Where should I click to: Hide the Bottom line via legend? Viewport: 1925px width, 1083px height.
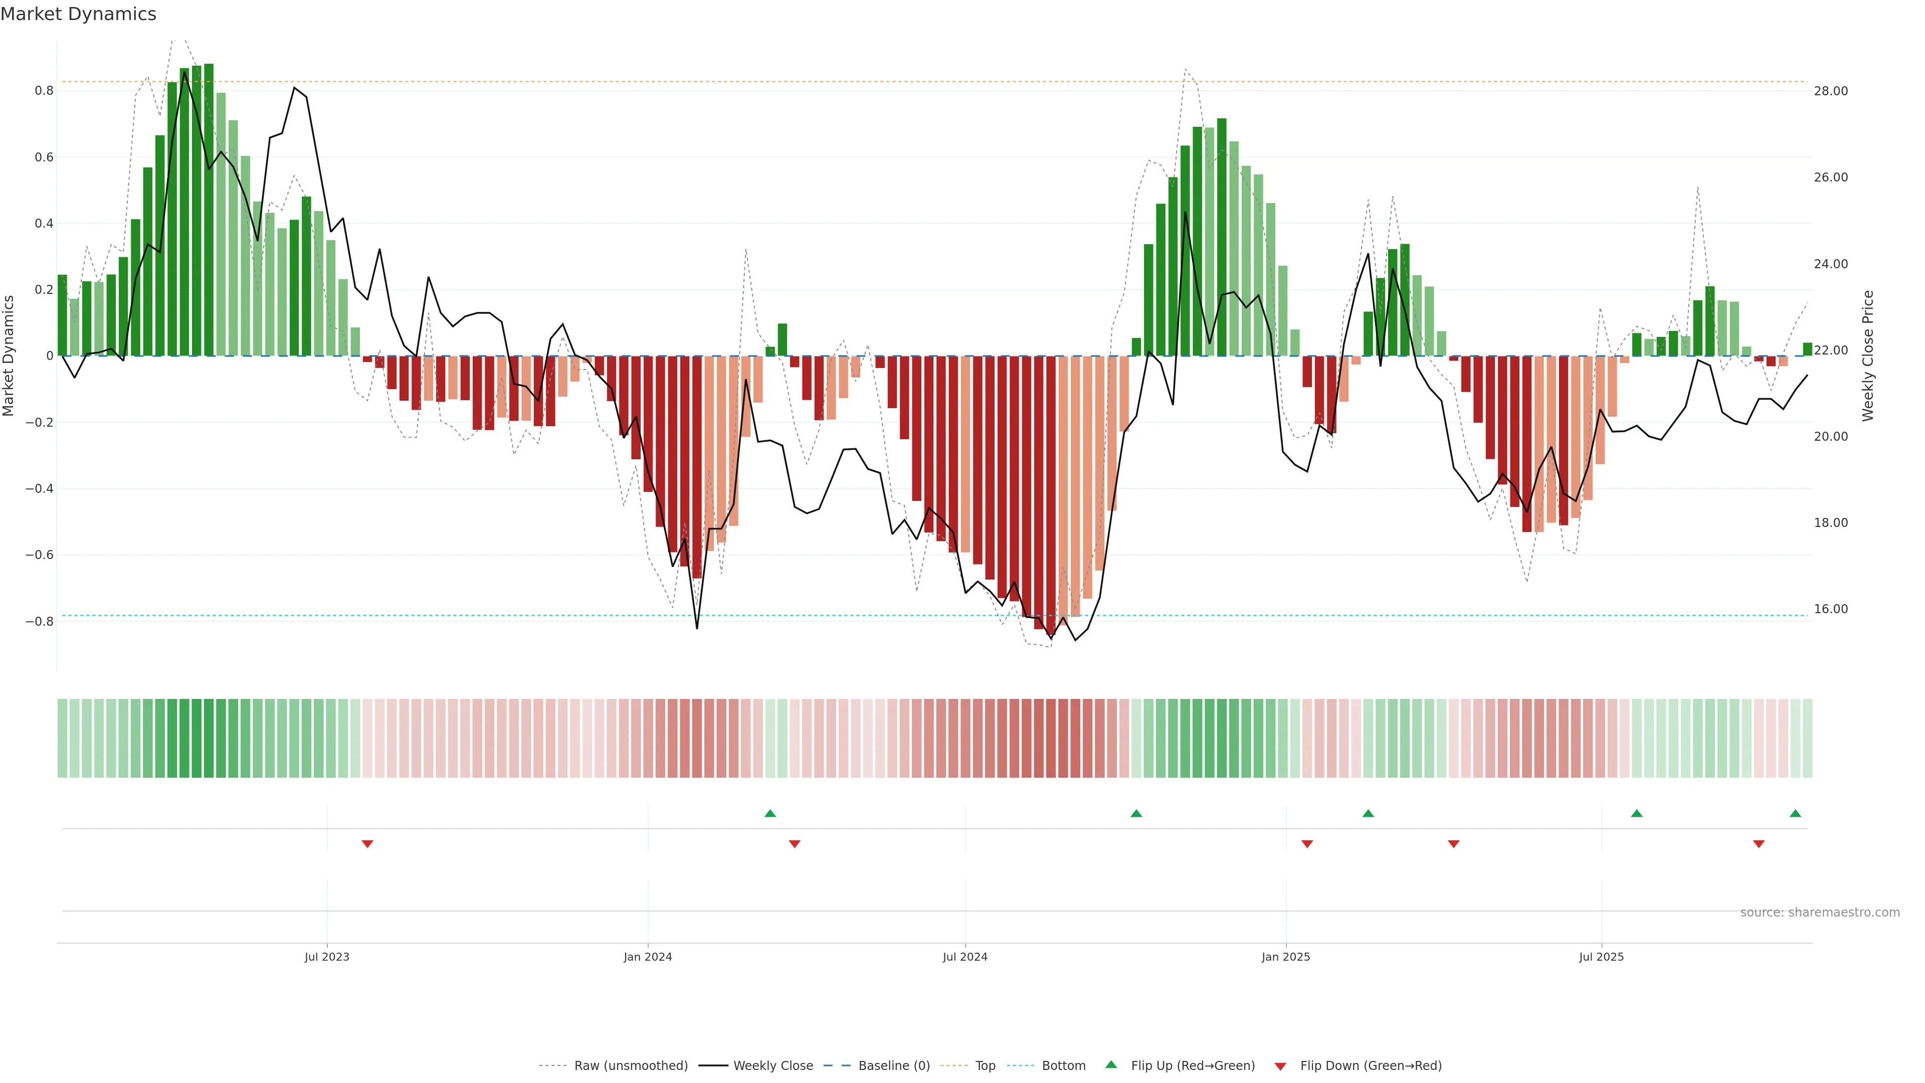point(1063,1066)
